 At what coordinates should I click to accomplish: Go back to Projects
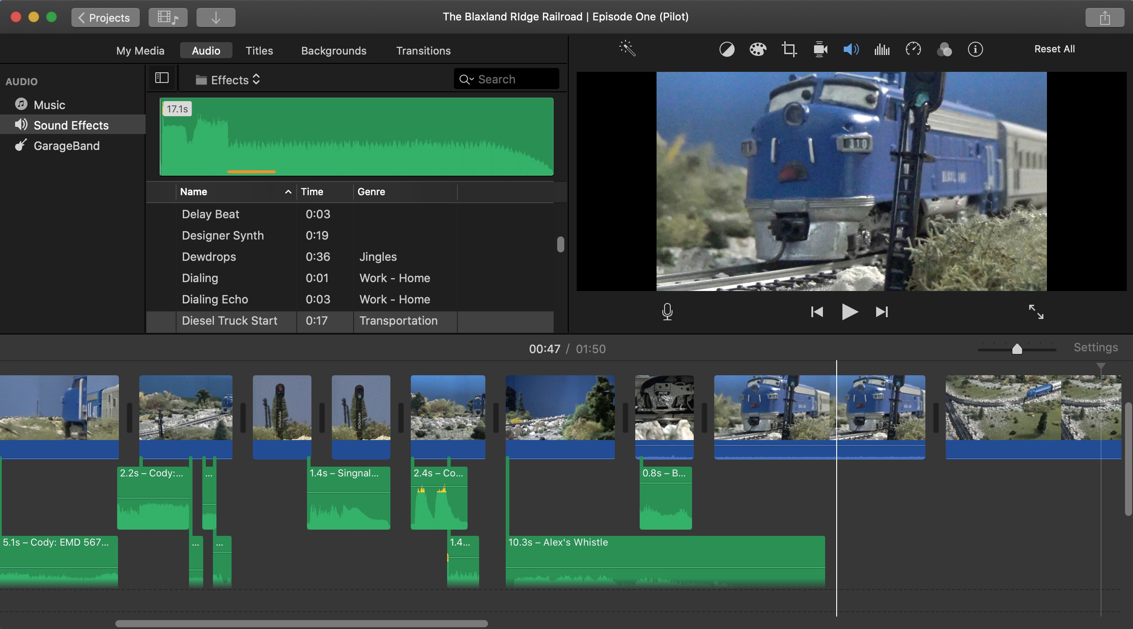pos(105,18)
